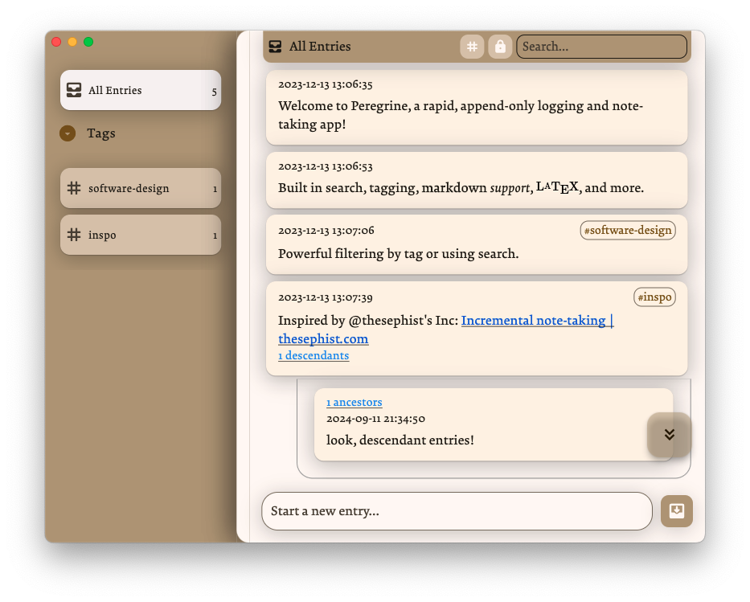Follow the Incremental note-taking thesephist.com link
The height and width of the screenshot is (602, 750).
(x=537, y=320)
